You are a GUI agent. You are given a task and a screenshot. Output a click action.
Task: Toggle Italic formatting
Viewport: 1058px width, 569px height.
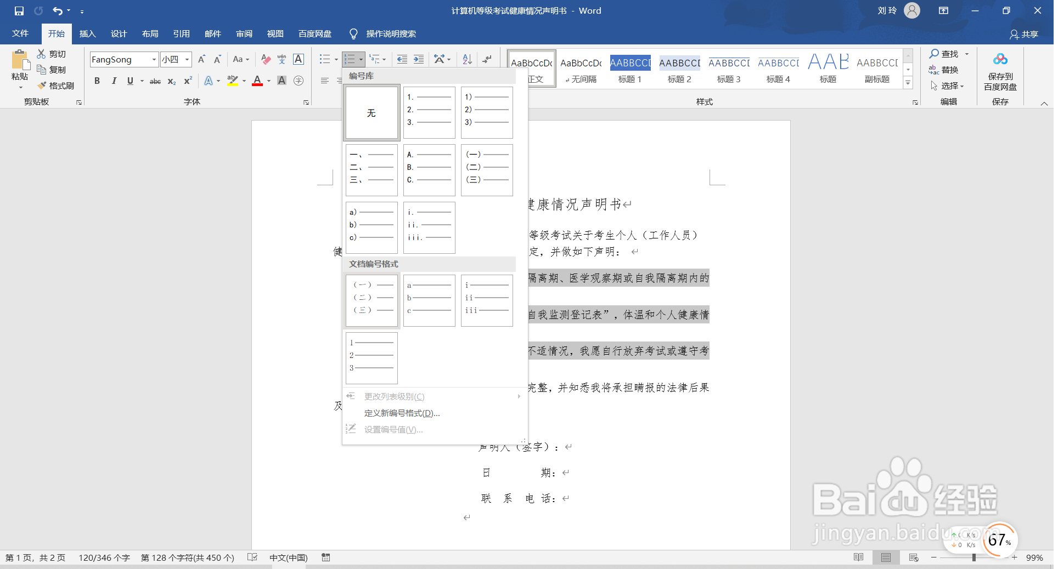pyautogui.click(x=114, y=81)
